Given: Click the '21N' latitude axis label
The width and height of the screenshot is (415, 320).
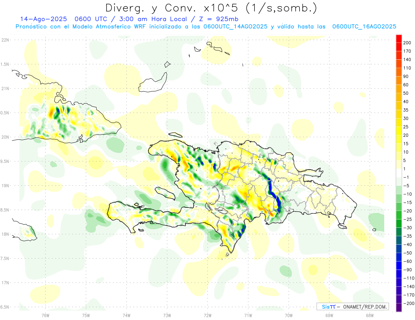Looking at the screenshot, I should pyautogui.click(x=5, y=88).
